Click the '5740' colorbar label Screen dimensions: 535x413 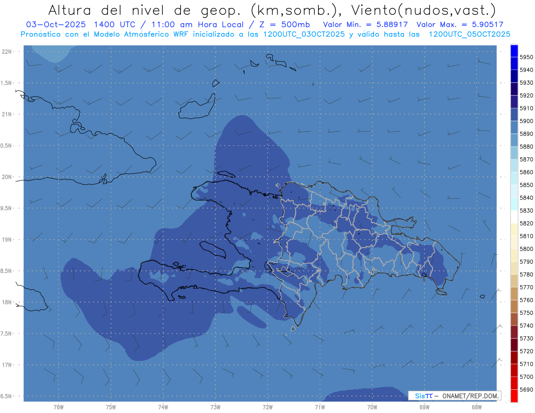click(527, 326)
